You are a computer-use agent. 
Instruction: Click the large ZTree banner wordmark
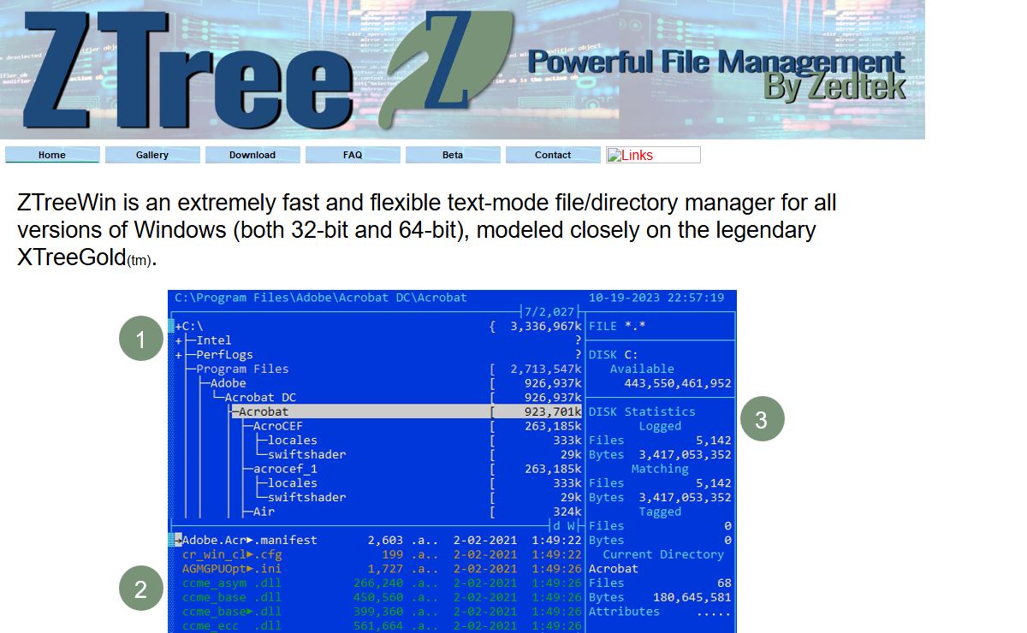[188, 70]
